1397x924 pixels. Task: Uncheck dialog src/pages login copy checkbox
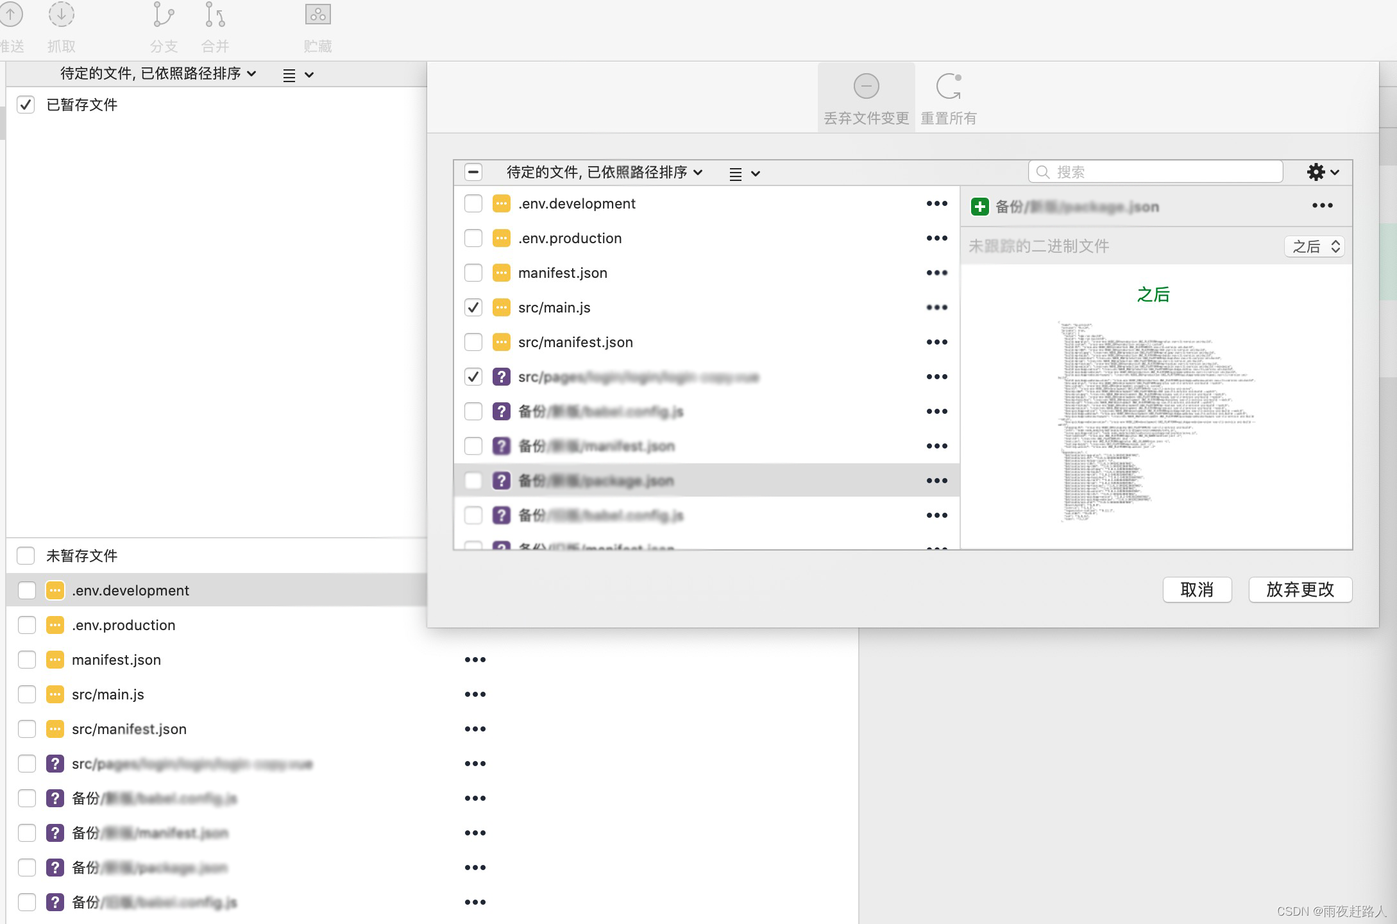point(473,377)
